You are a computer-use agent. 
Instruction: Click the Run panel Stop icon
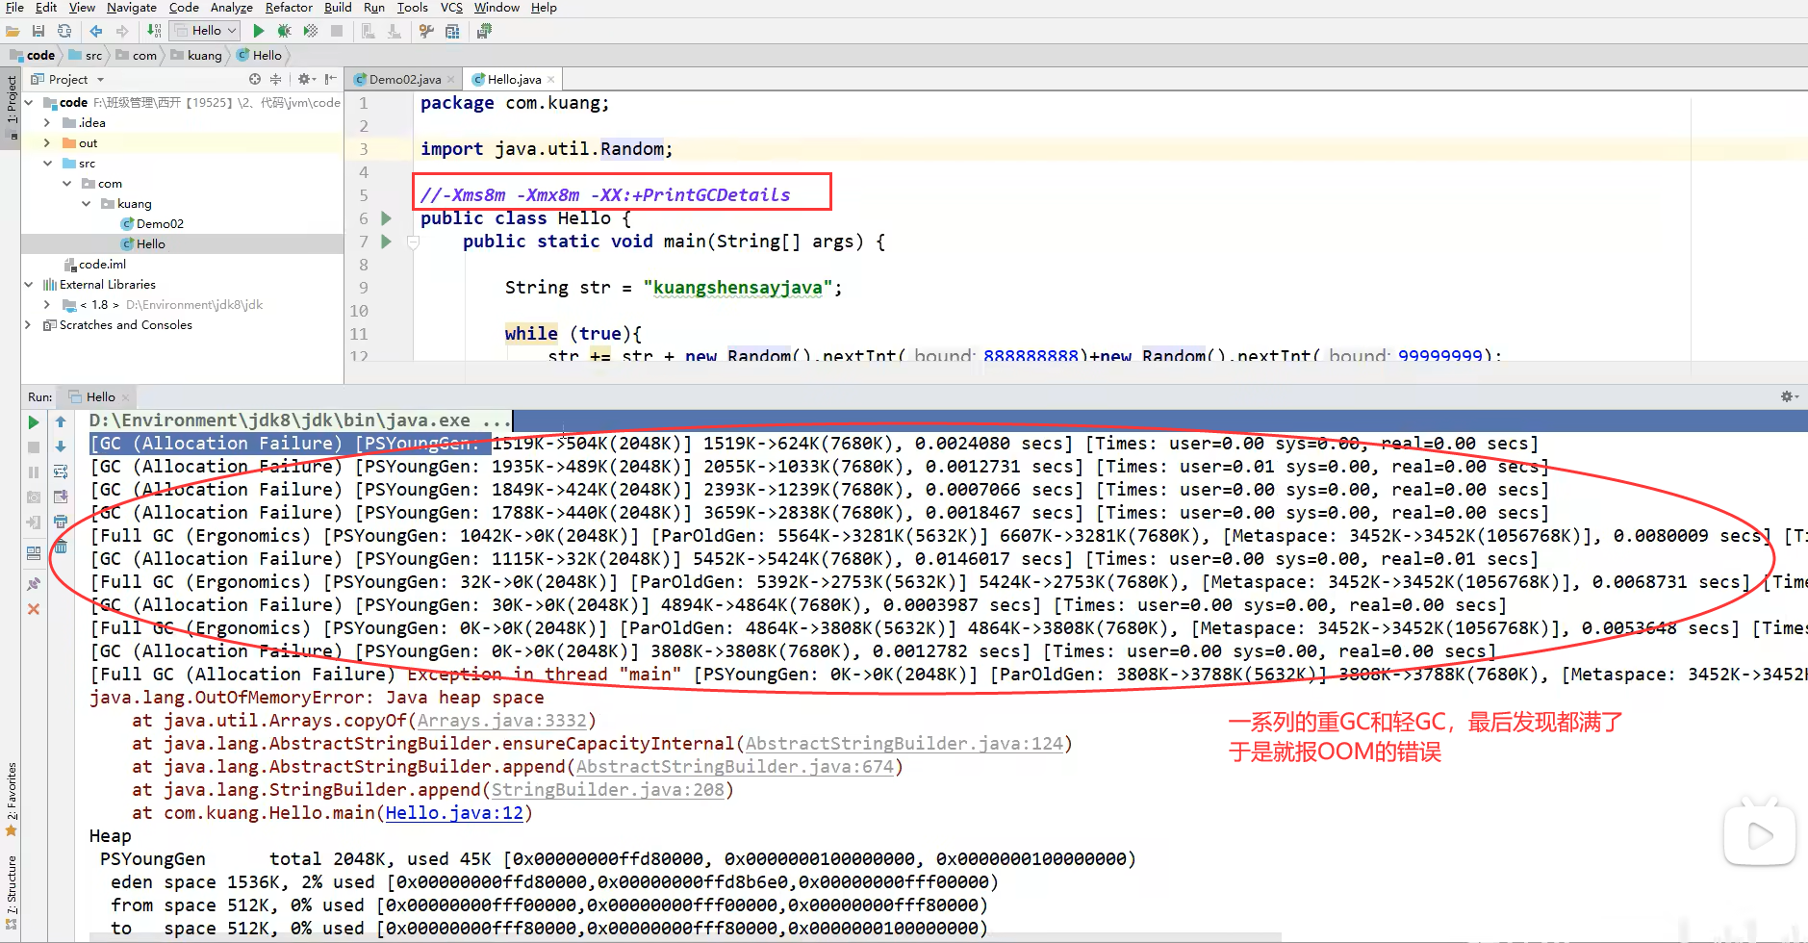click(34, 447)
